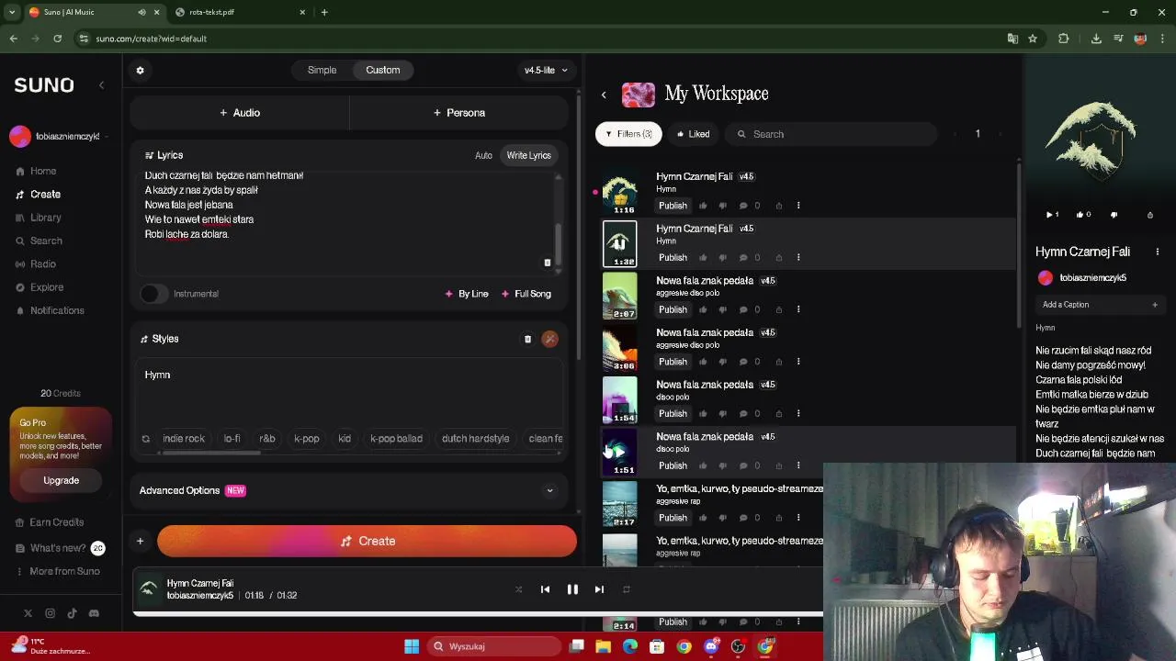Skip to previous track in player
Viewport: 1176px width, 661px height.
(x=545, y=589)
